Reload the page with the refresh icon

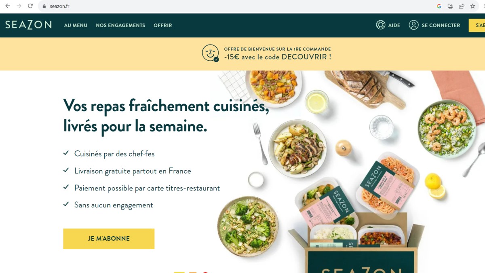(30, 6)
